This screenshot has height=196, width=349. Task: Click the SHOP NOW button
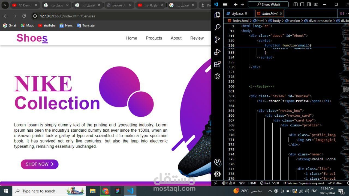click(40, 164)
